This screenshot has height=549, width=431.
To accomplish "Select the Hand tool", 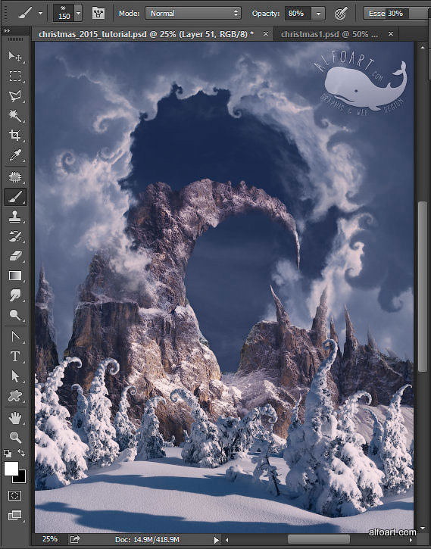I will 15,418.
